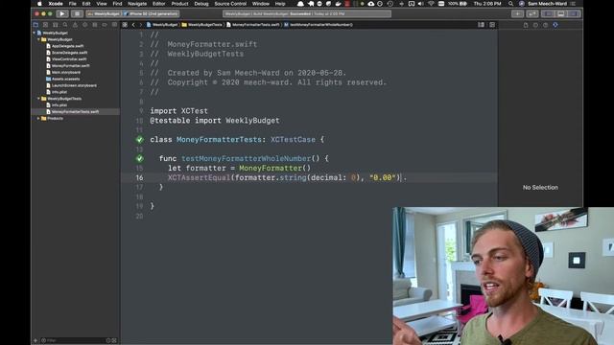The height and width of the screenshot is (345, 614).
Task: Choose the iPhone SE run destination
Action: [152, 13]
